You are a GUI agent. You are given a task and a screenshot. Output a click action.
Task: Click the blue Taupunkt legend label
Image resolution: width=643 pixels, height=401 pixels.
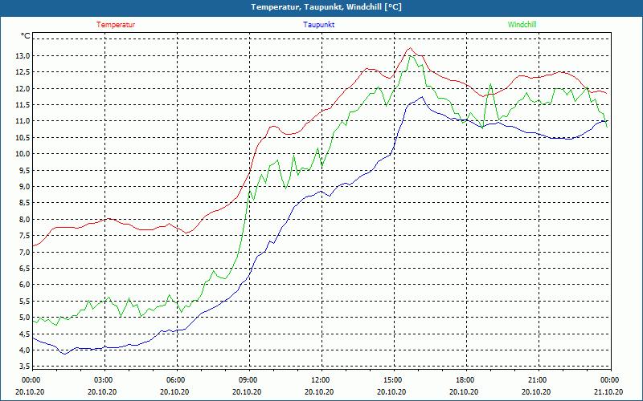pyautogui.click(x=318, y=25)
